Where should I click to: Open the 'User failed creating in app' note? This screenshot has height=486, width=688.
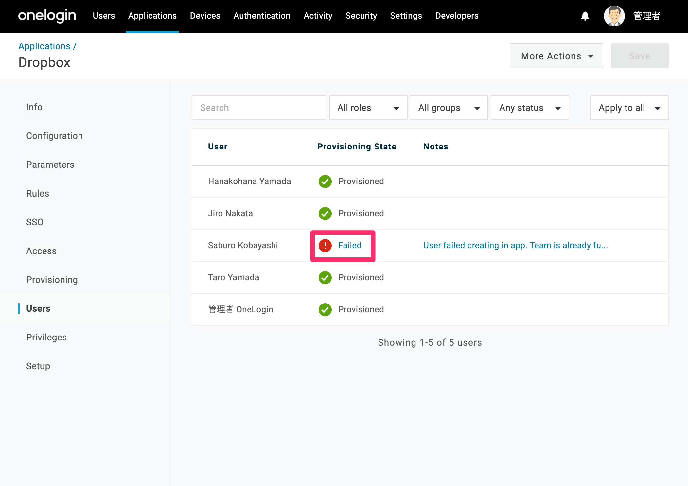coord(515,245)
